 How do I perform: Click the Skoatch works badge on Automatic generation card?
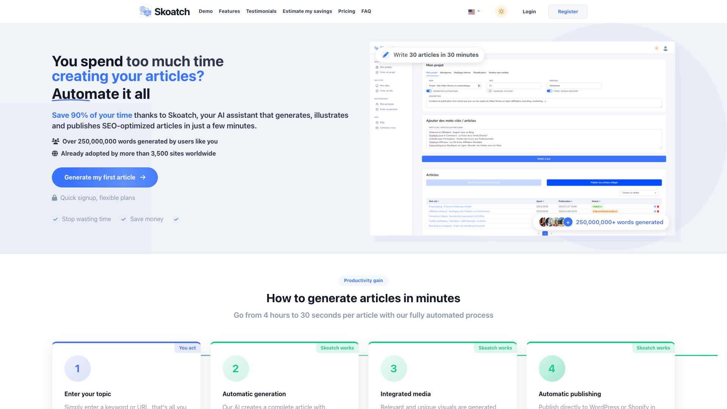point(337,348)
